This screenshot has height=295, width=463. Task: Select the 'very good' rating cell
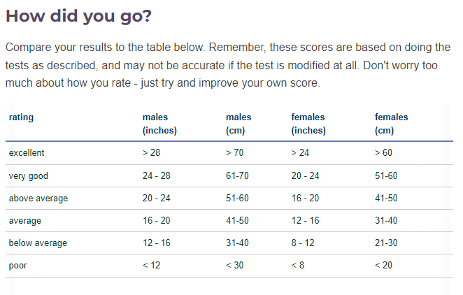[28, 176]
